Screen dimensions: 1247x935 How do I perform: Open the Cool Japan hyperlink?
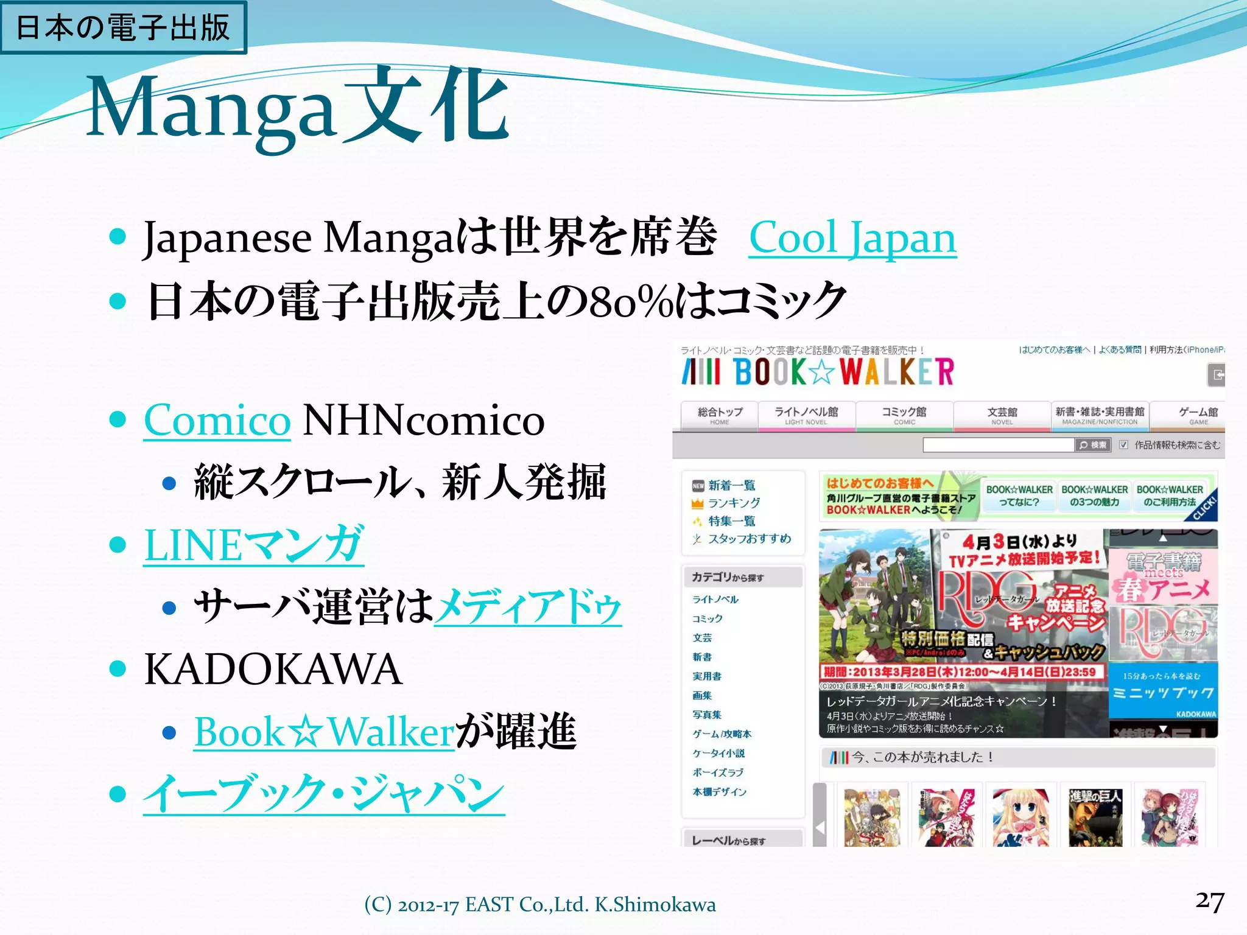pyautogui.click(x=852, y=237)
